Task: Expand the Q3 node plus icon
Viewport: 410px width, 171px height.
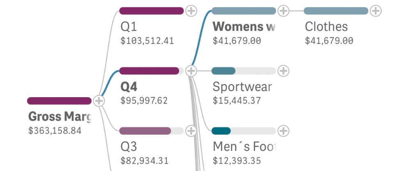Action: click(191, 131)
